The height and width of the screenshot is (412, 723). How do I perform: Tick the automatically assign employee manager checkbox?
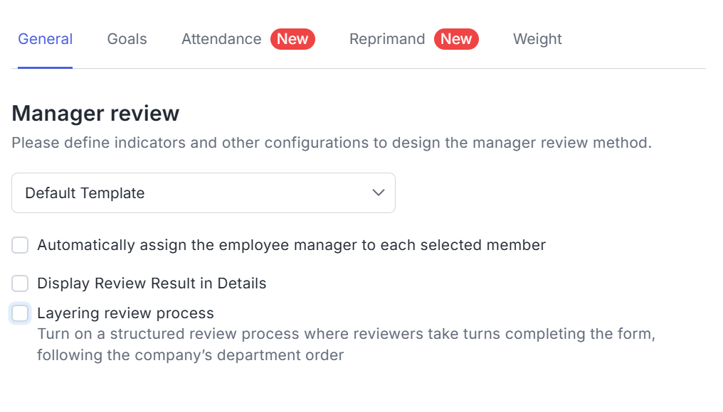(x=20, y=245)
